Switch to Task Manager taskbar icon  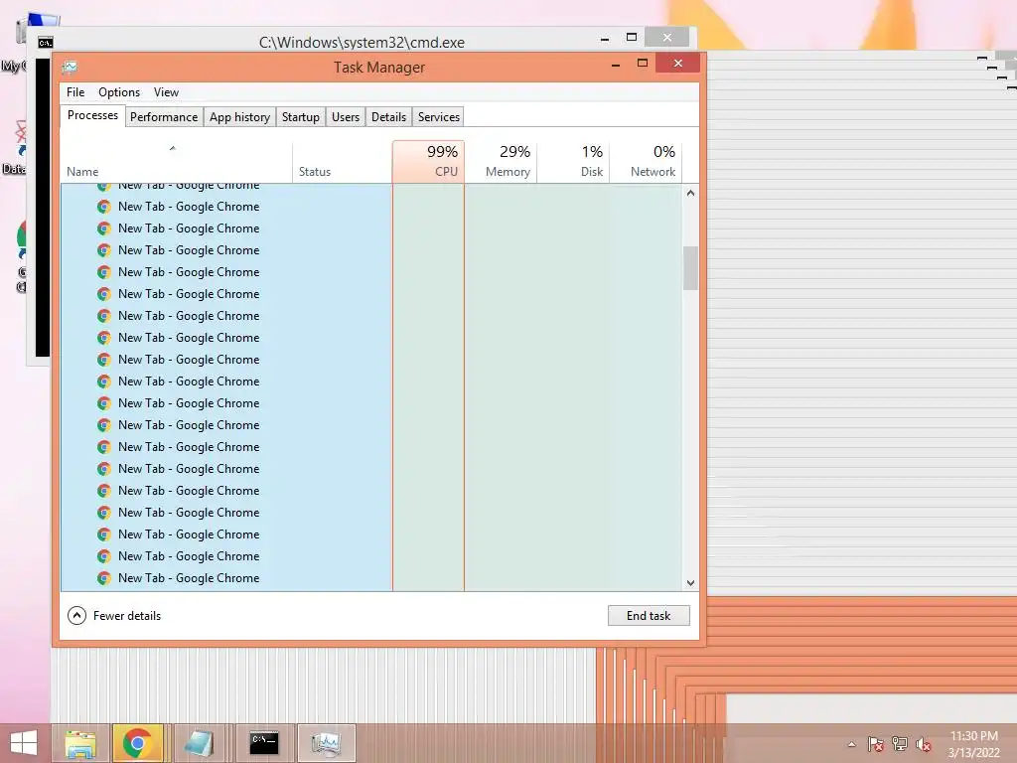pyautogui.click(x=326, y=743)
